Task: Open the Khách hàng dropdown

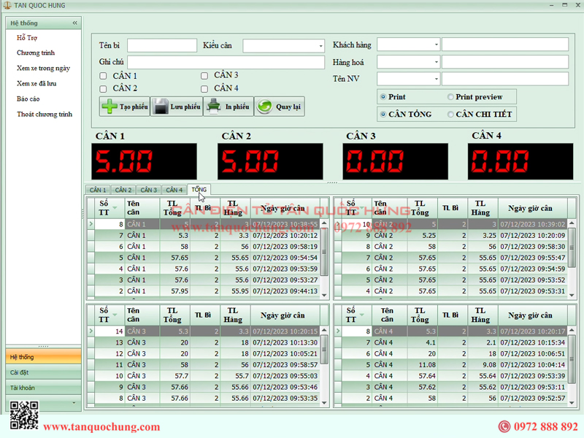Action: pos(436,45)
